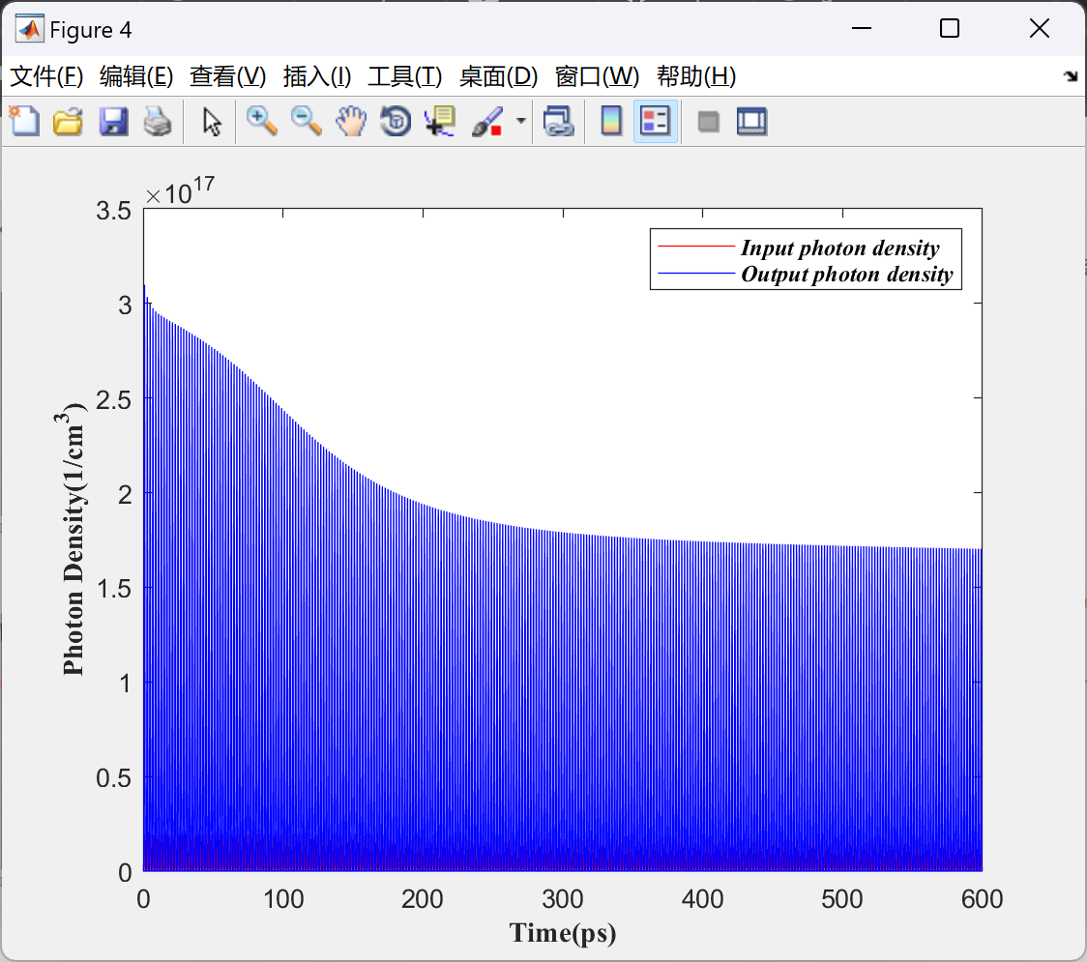Screen dimensions: 1087x962
Task: Open the 帮助(H) menu
Action: [x=696, y=76]
